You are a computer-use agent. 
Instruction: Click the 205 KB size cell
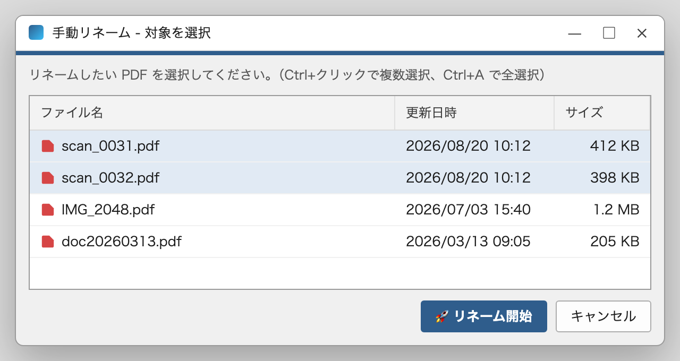[x=615, y=242]
